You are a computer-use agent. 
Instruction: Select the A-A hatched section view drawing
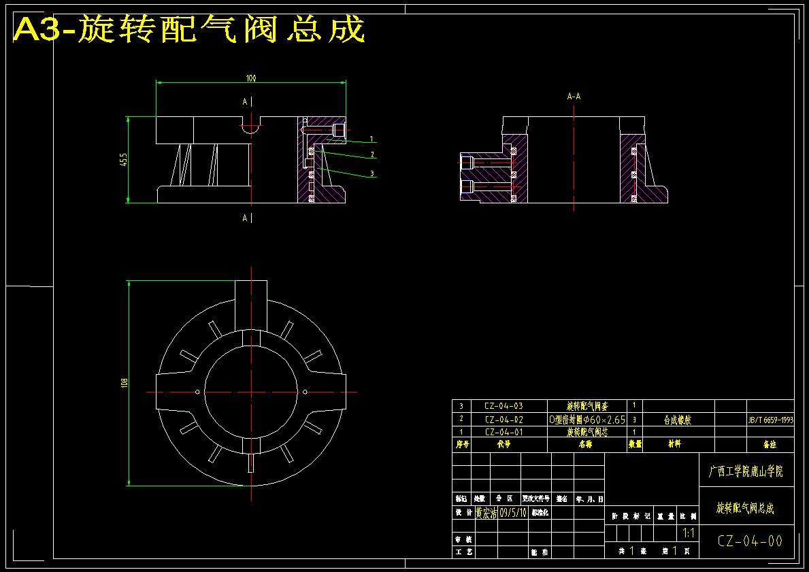click(x=564, y=159)
